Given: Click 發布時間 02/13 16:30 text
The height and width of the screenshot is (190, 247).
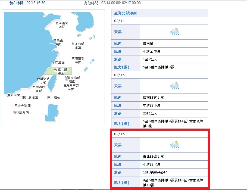Looking at the screenshot, I should 27,3.
